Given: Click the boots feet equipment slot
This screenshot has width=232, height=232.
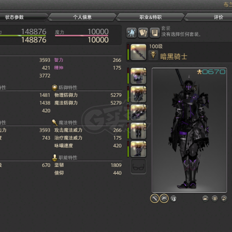Looking at the screenshot, I should (x=138, y=149).
